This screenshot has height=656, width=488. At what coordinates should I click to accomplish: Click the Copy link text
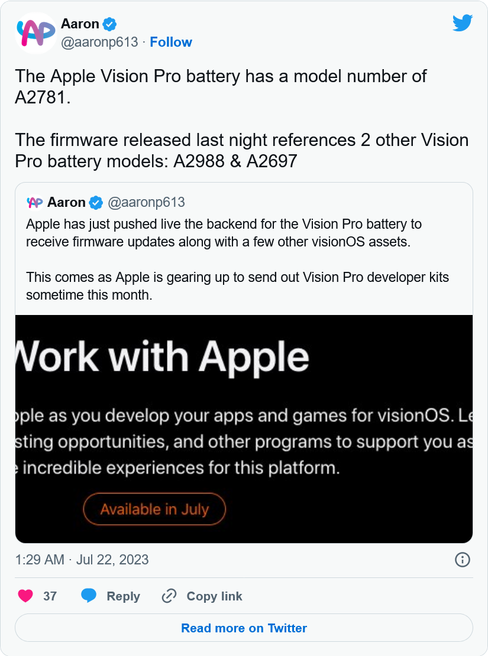(214, 596)
